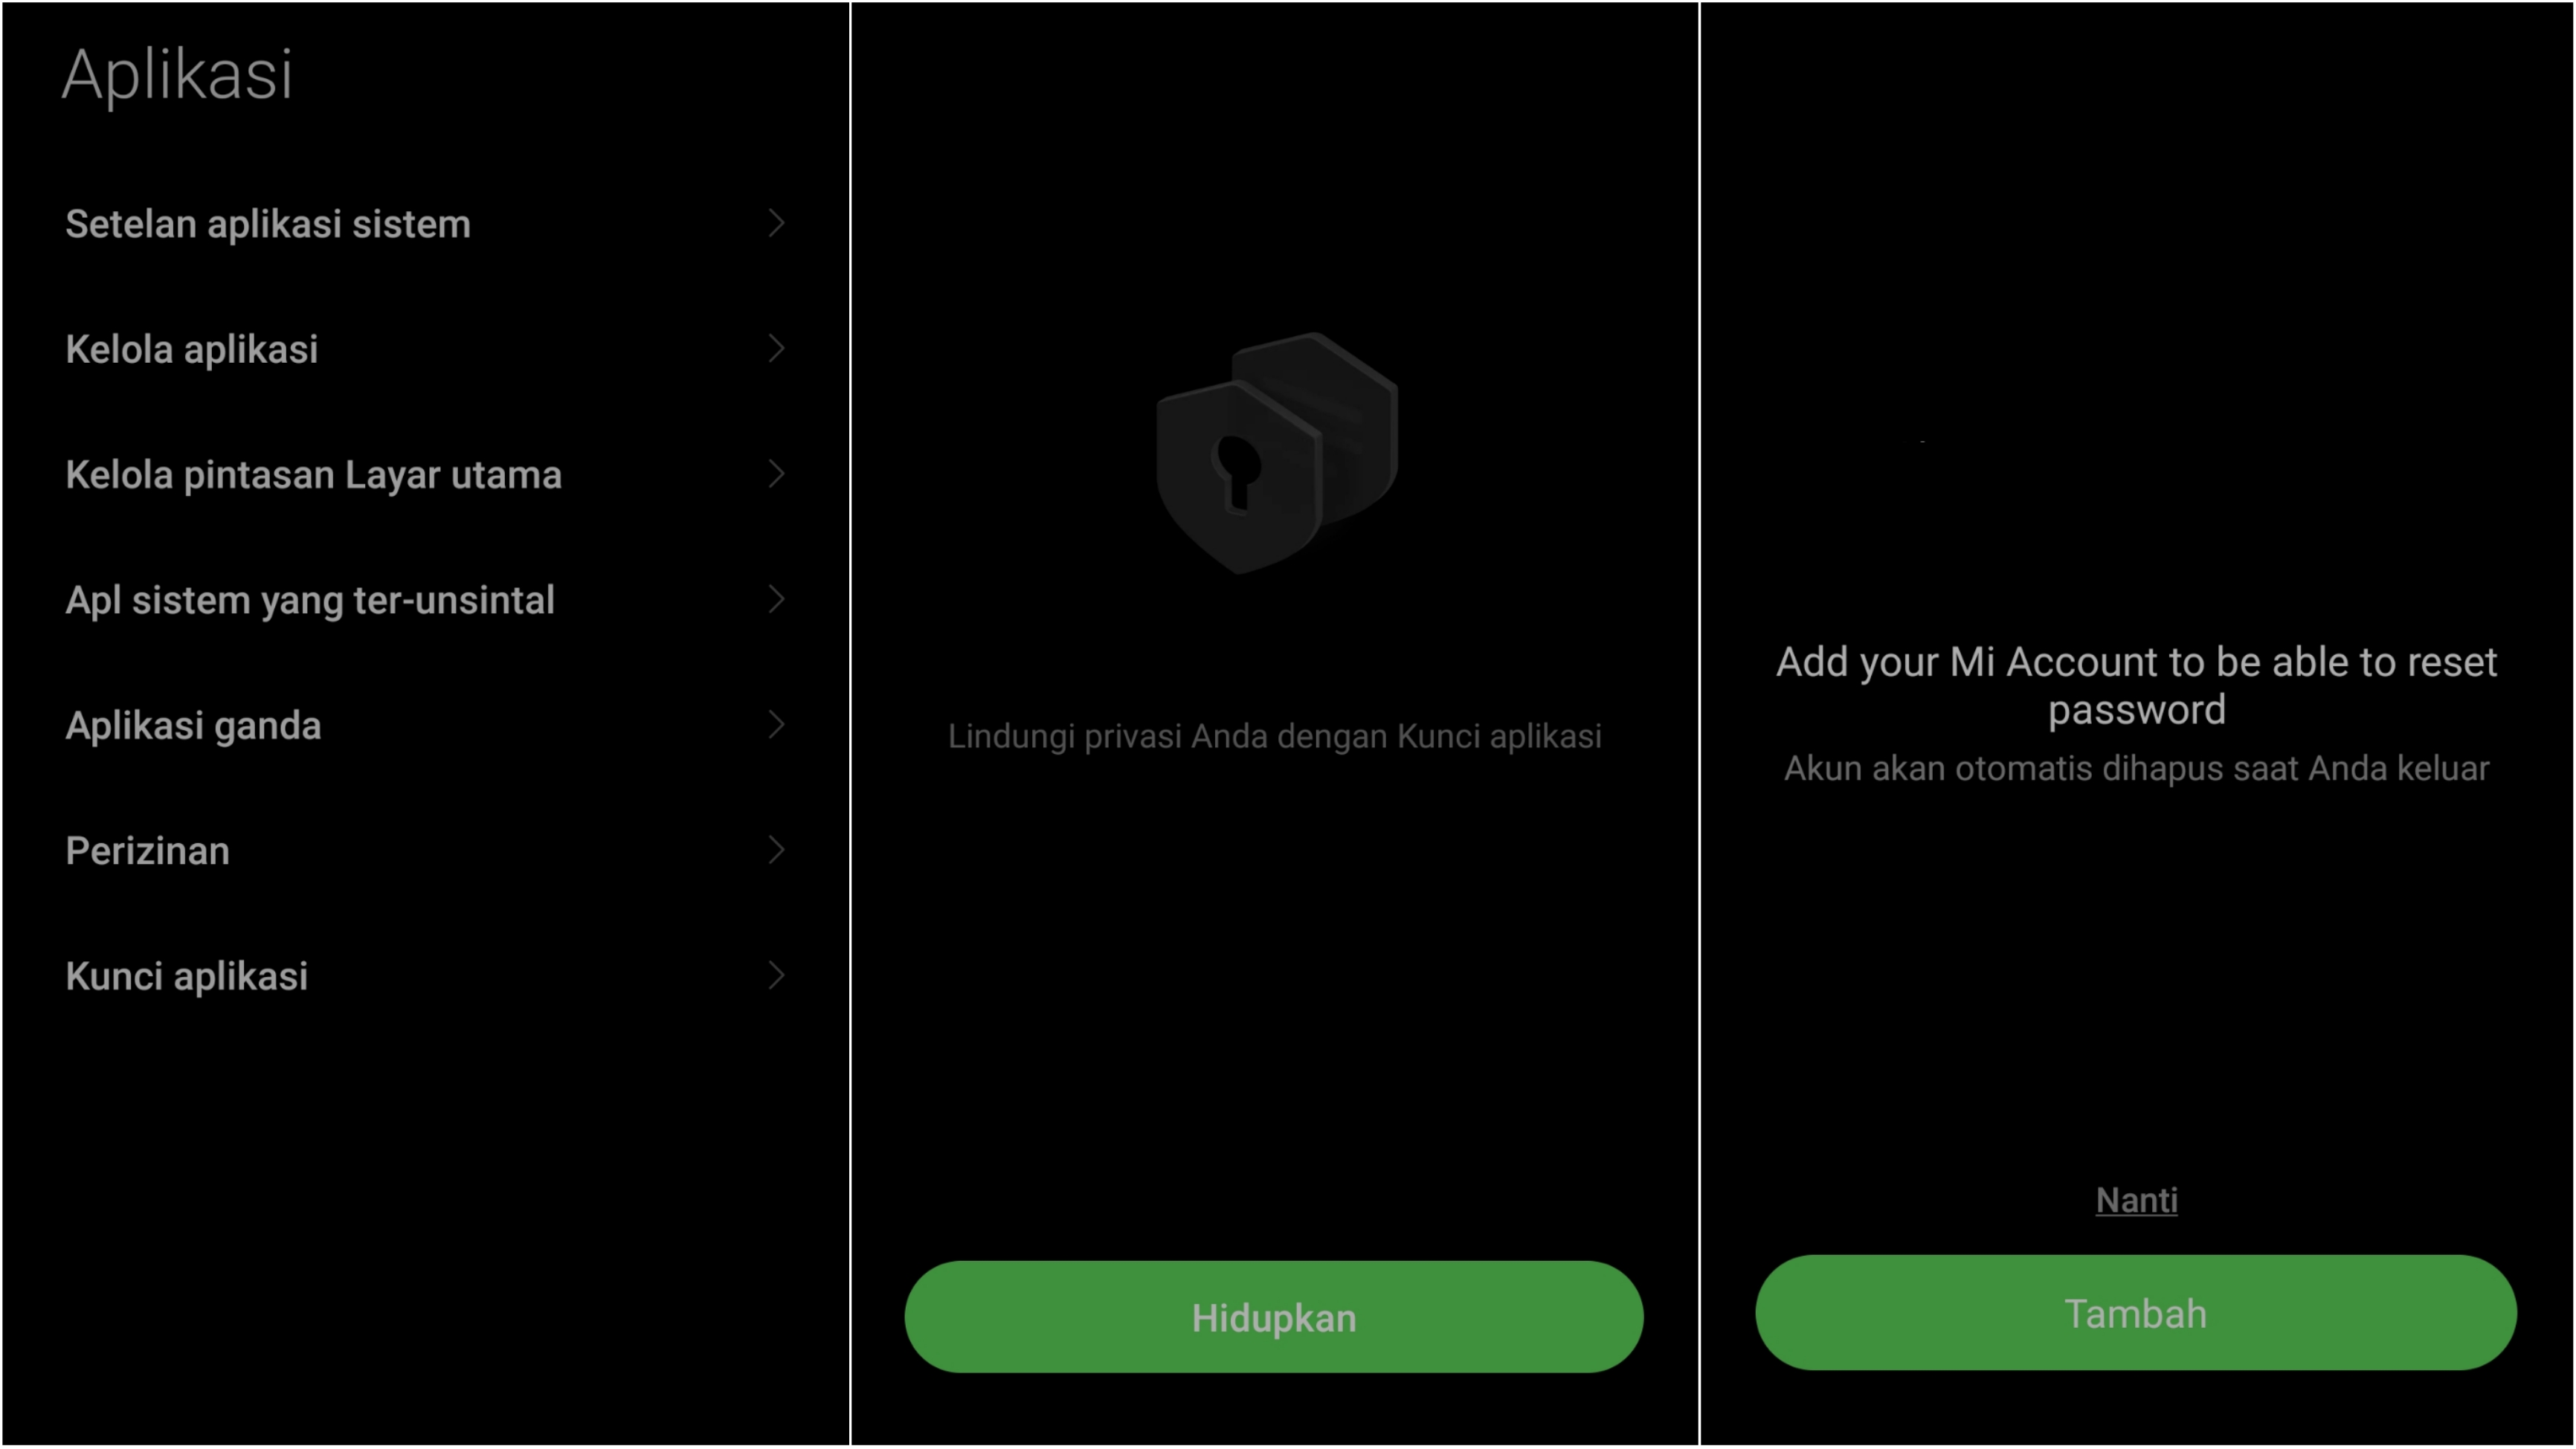
Task: Expand chevron next to Setelan aplikasi sistem
Action: coord(776,223)
